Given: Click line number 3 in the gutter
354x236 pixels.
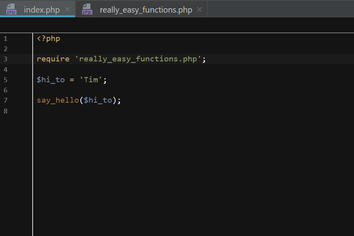Looking at the screenshot, I should [6, 59].
